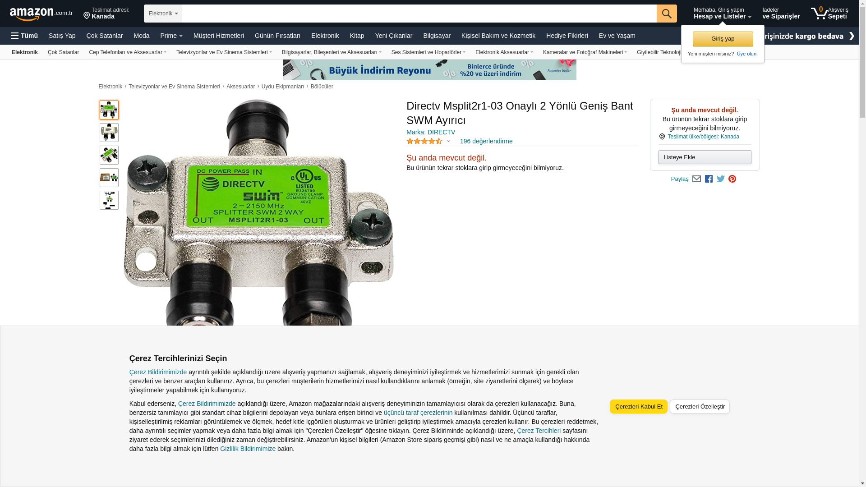This screenshot has height=487, width=866.
Task: Click the Listeye Ekle button
Action: coord(705,157)
